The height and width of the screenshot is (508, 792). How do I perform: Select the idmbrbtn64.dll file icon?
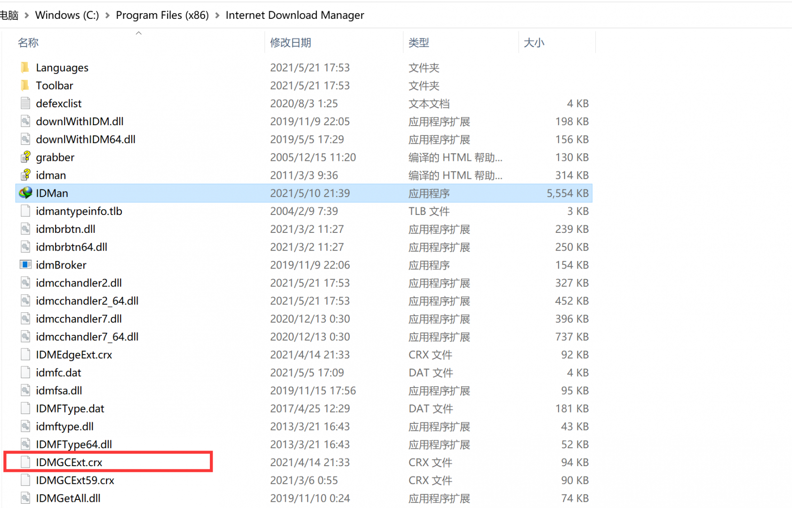(x=25, y=247)
